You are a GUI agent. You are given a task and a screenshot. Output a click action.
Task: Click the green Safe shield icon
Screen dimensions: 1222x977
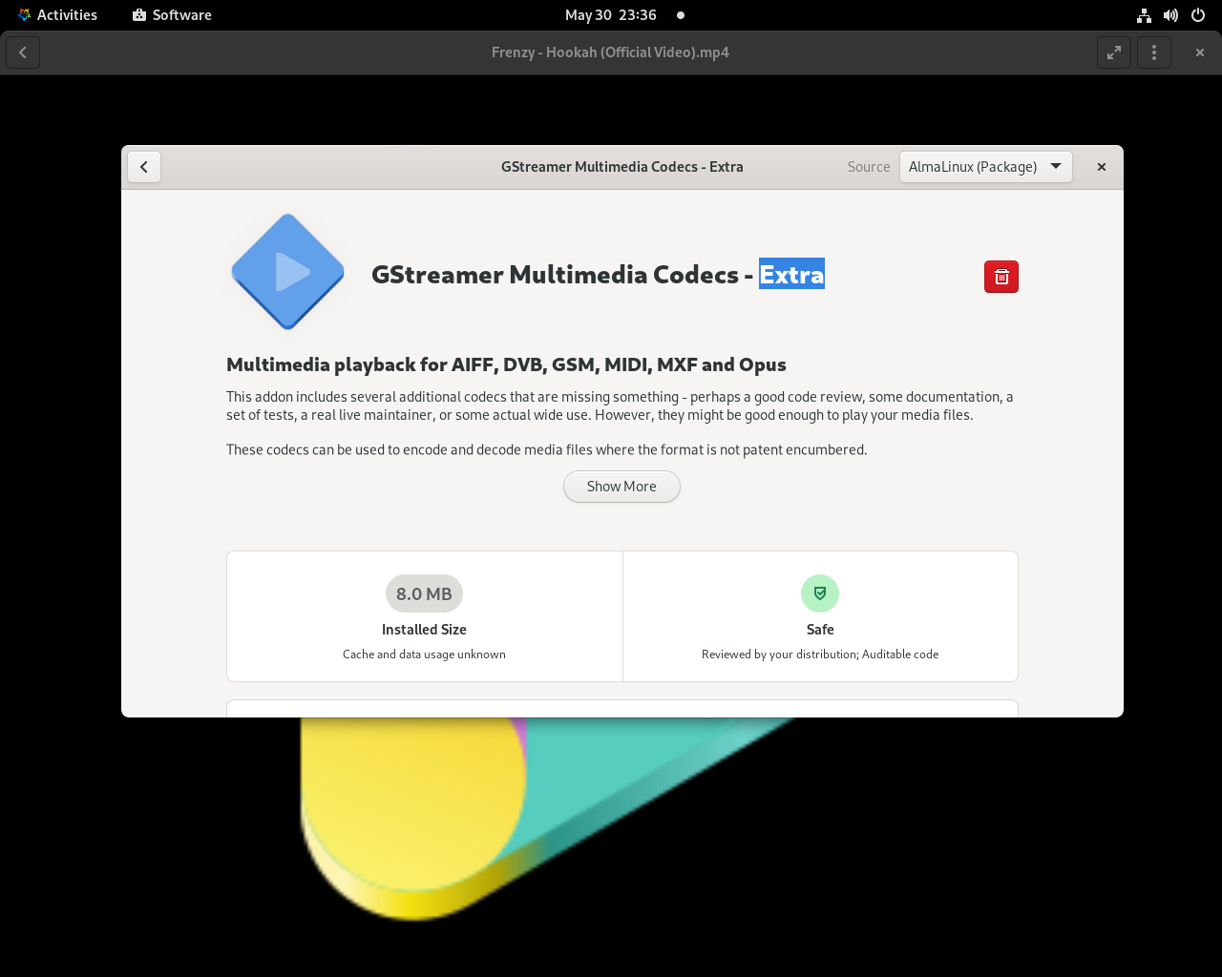[x=820, y=593]
